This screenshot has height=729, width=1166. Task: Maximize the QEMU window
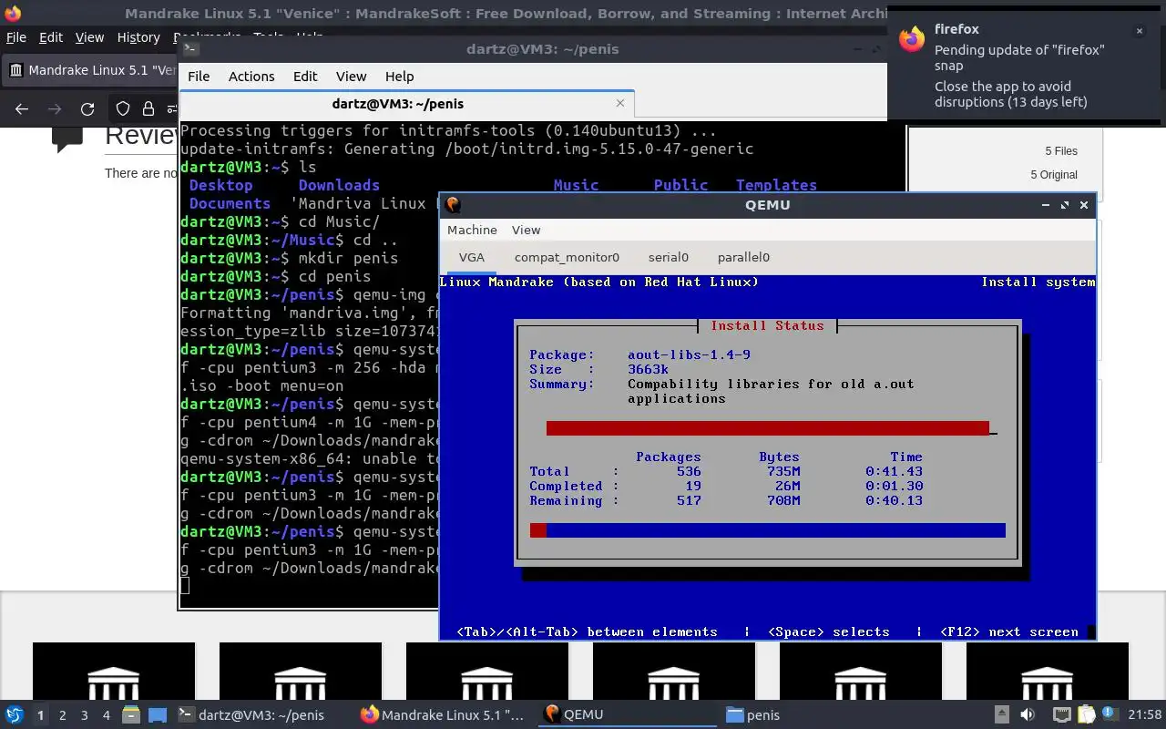point(1064,205)
